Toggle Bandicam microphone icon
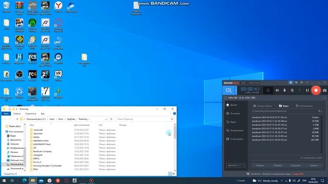Image resolution: width=328 pixels, height=184 pixels. (x=284, y=90)
